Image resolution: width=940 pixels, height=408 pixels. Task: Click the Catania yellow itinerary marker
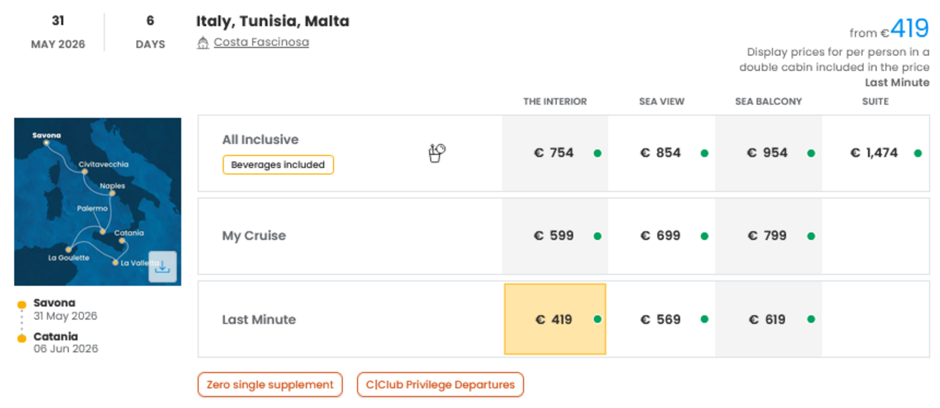(21, 337)
